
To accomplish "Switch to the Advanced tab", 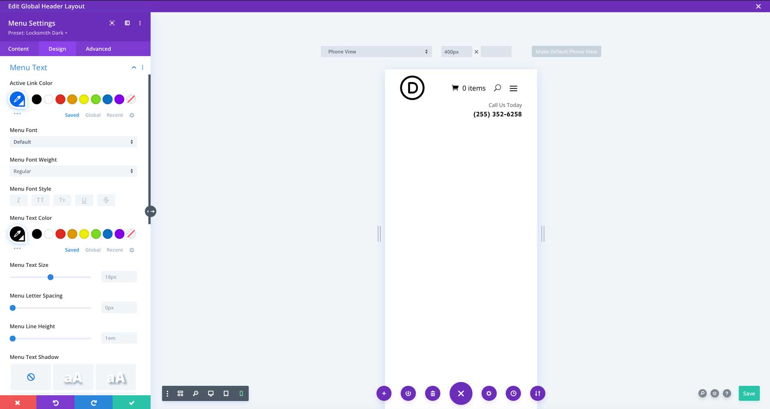I will 98,48.
